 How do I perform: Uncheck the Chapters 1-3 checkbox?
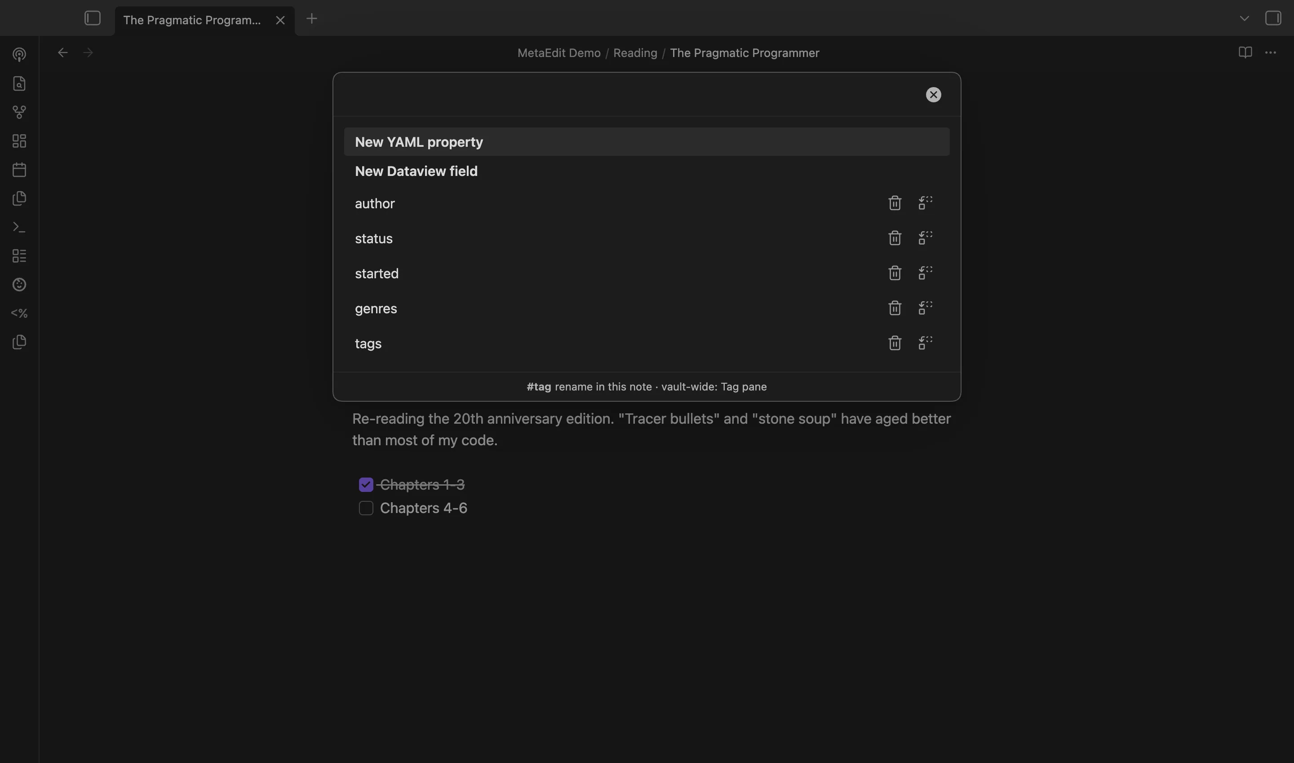pos(366,484)
